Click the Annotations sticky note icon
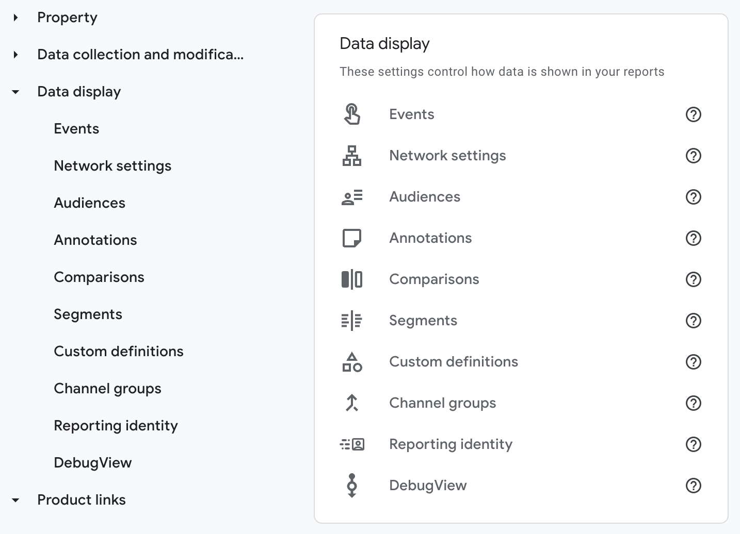The width and height of the screenshot is (740, 534). pyautogui.click(x=352, y=238)
